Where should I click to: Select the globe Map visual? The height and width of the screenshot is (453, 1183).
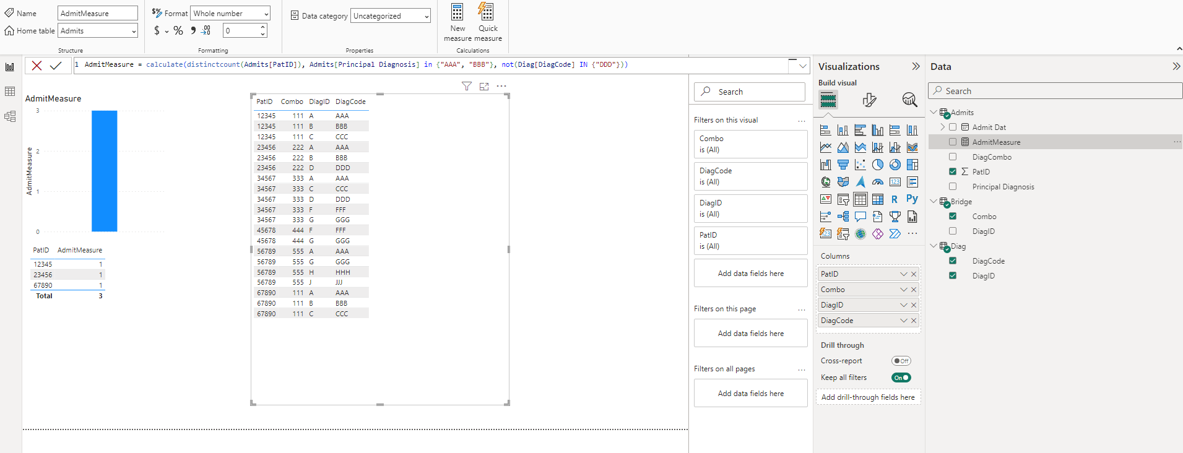pyautogui.click(x=826, y=182)
